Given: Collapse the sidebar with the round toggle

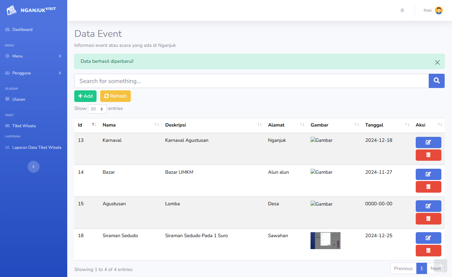Looking at the screenshot, I should coord(33,167).
